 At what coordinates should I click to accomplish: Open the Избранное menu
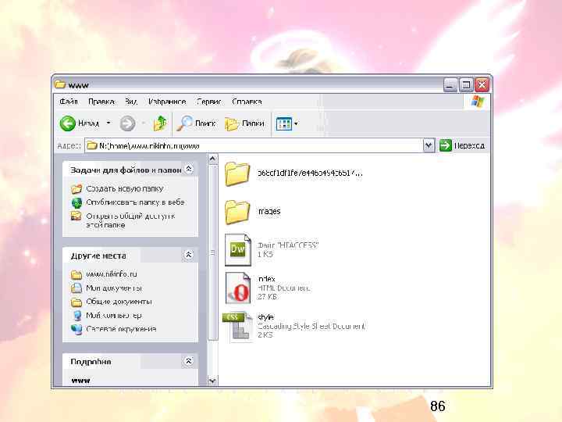click(x=167, y=102)
